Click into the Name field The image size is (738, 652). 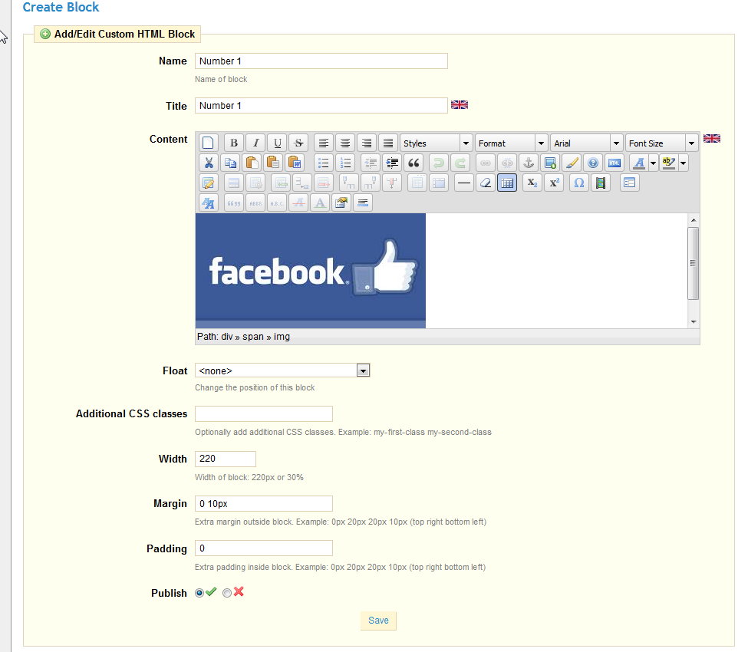coord(321,61)
